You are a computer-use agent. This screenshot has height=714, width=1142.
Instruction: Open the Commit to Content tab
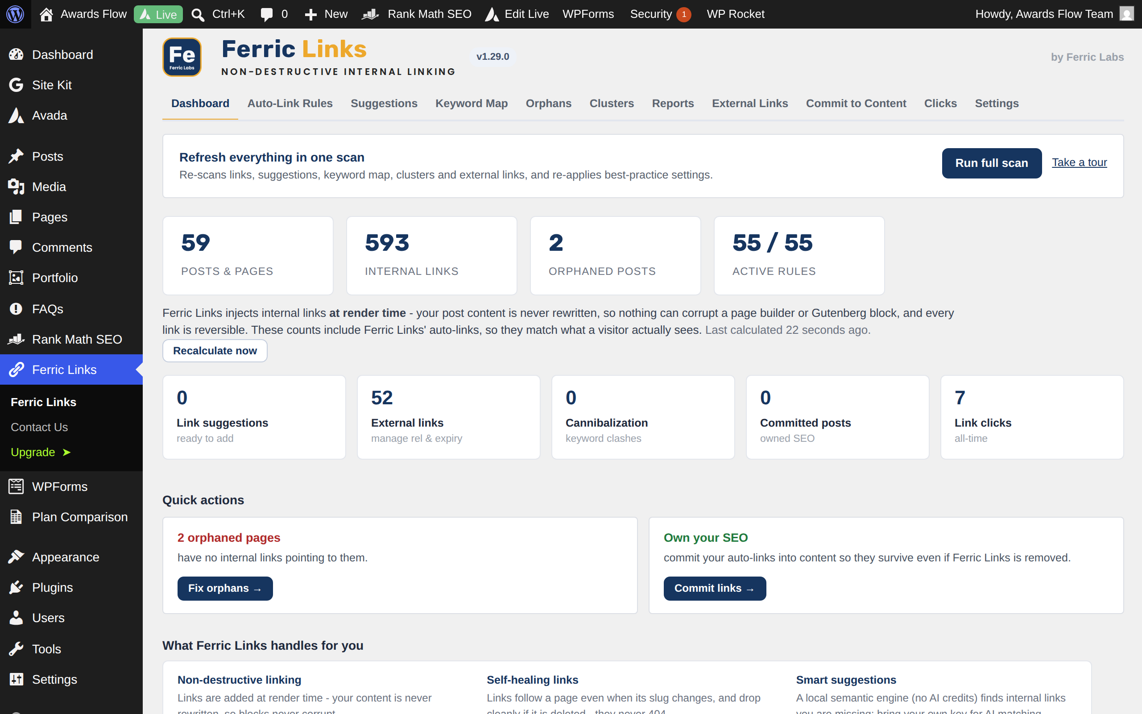856,104
